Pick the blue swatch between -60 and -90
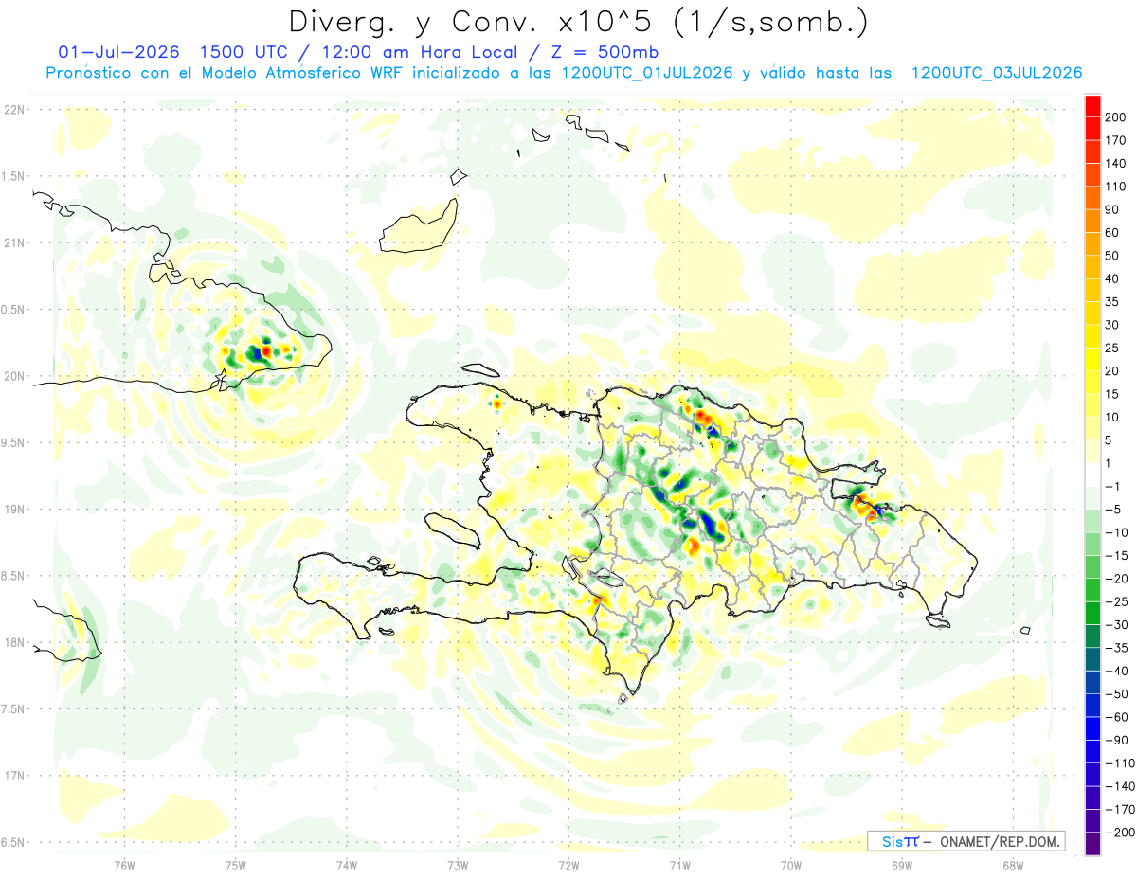This screenshot has height=878, width=1137. pyautogui.click(x=1092, y=728)
